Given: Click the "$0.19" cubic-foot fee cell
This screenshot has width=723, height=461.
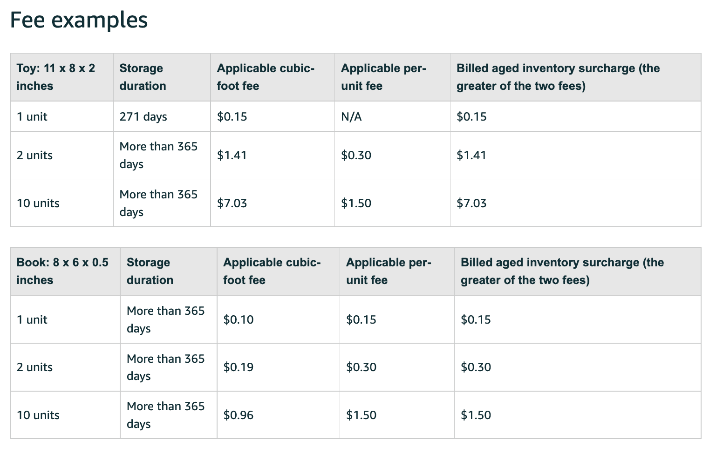Looking at the screenshot, I should pyautogui.click(x=239, y=367).
